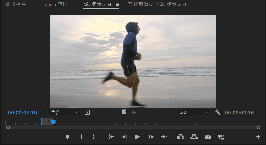Click the Overwrite edit icon
The width and height of the screenshot is (266, 145).
pyautogui.click(x=194, y=137)
